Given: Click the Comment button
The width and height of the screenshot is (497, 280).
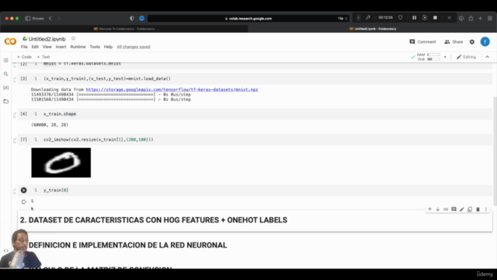Looking at the screenshot, I should pyautogui.click(x=422, y=42).
